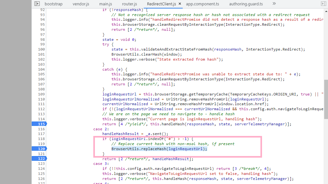Open the main.js tab
328x184 pixels.
point(106,4)
